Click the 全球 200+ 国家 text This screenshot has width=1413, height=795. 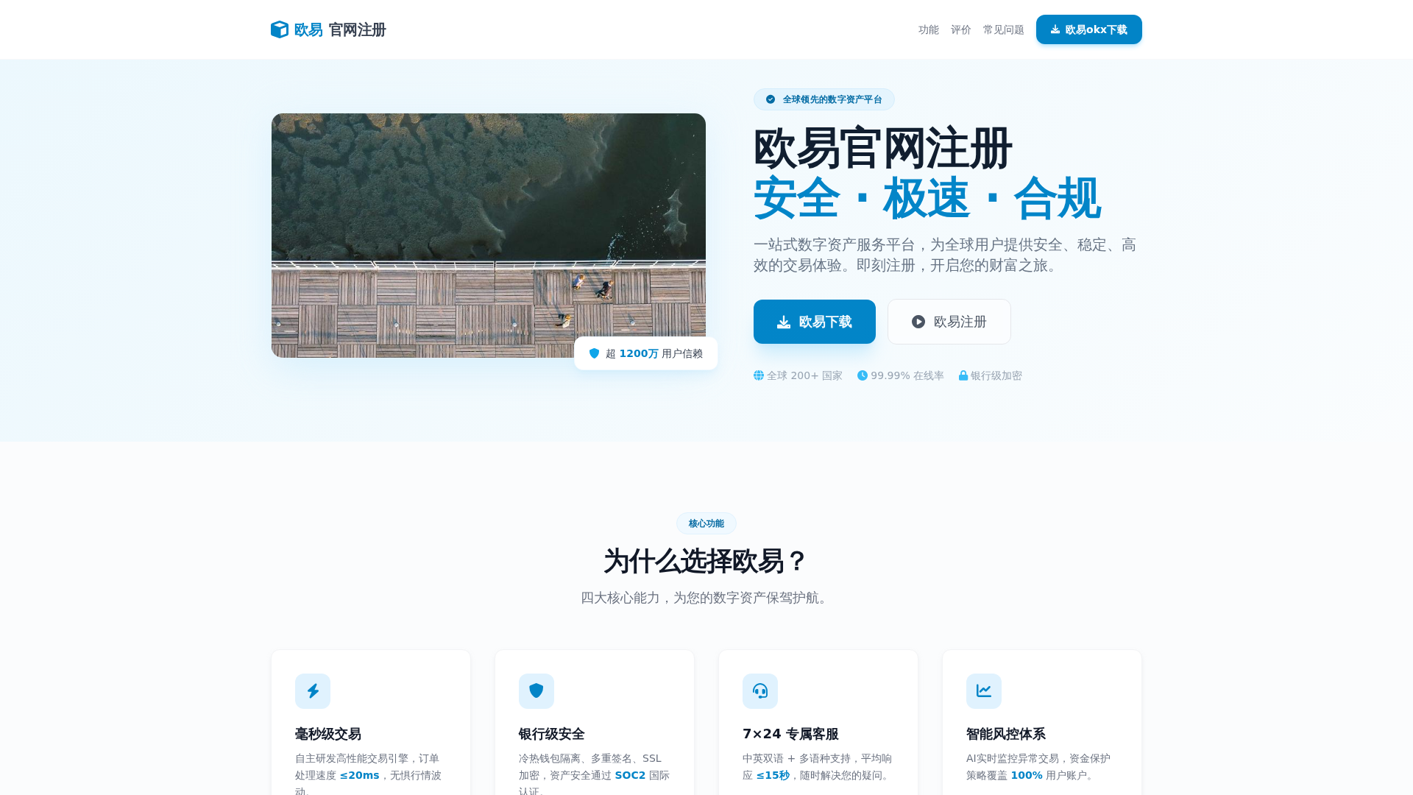tap(804, 375)
